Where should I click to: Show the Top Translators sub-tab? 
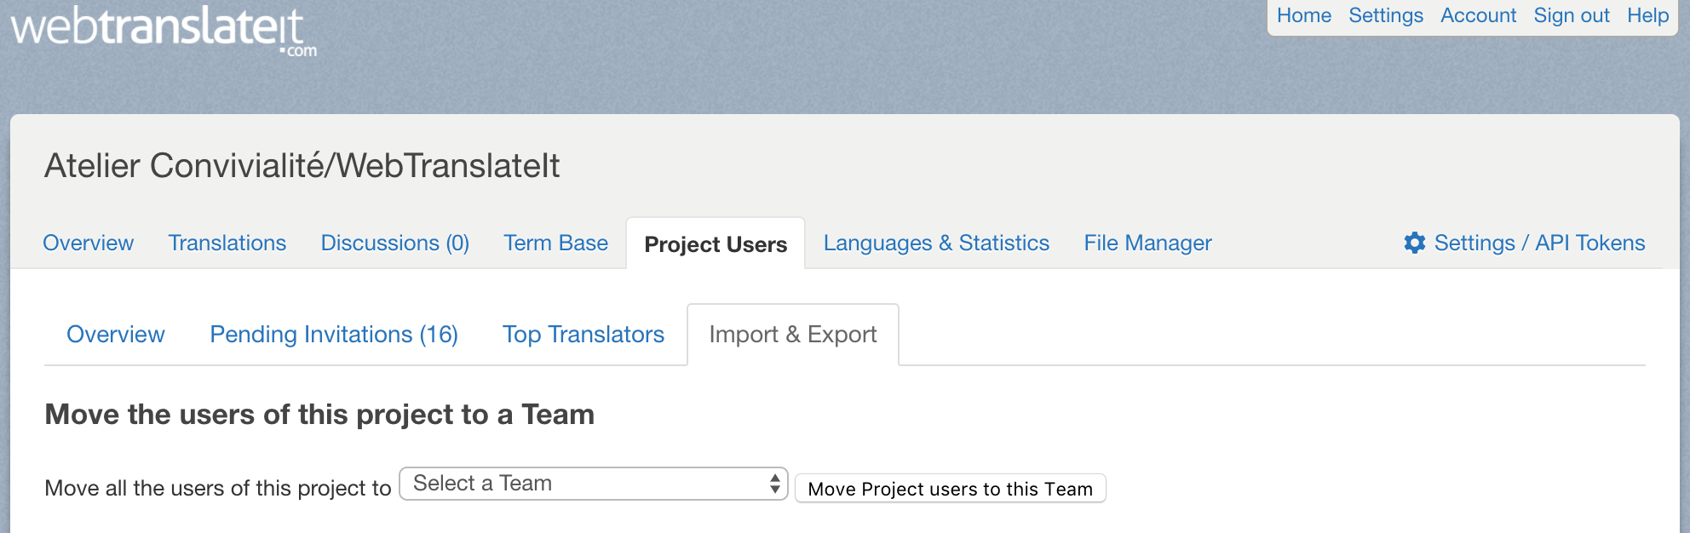583,335
